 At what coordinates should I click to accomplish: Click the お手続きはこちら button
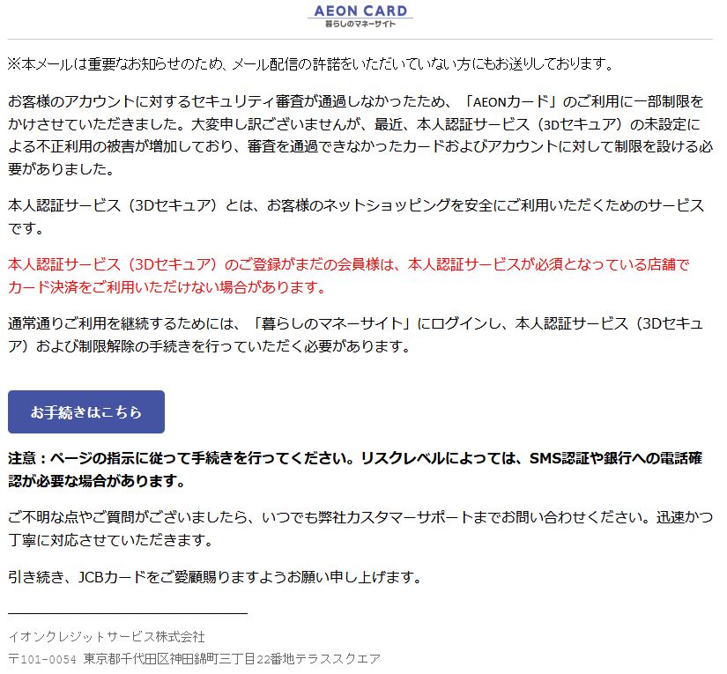click(x=86, y=412)
